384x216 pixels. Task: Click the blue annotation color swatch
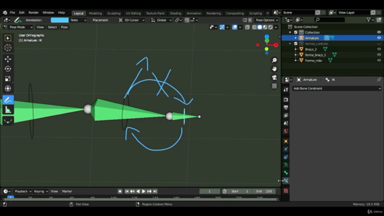[x=59, y=20]
